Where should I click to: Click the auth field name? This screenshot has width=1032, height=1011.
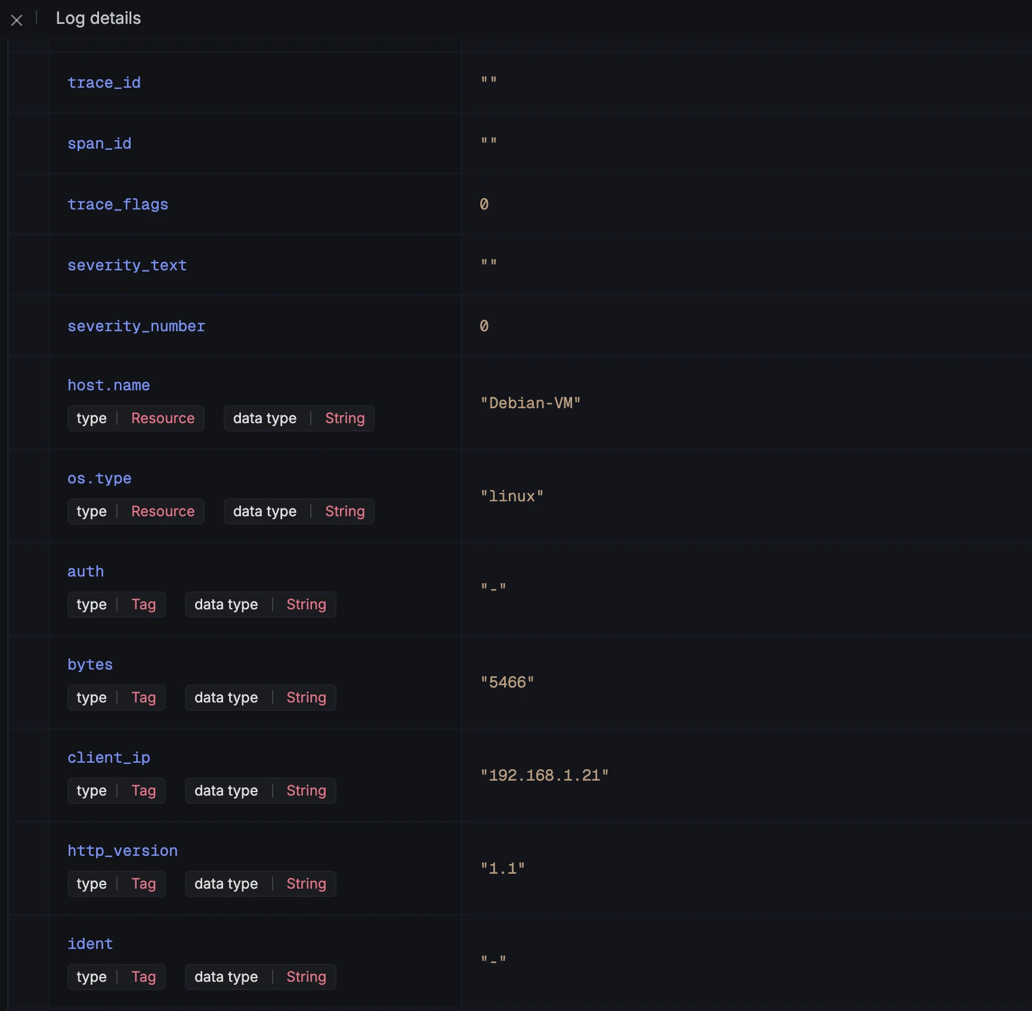pyautogui.click(x=85, y=571)
